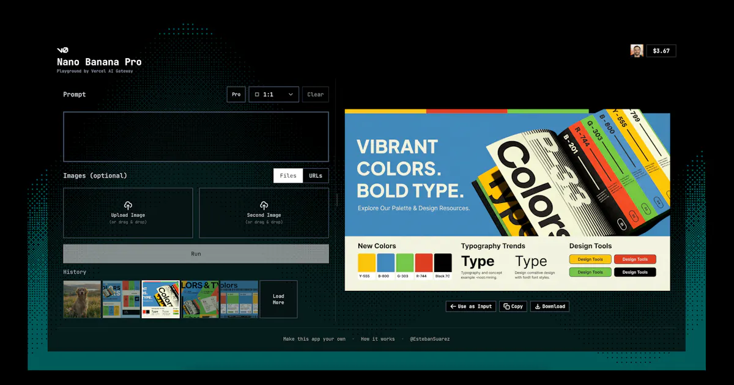
Task: Click the Use as Input button
Action: tap(470, 306)
